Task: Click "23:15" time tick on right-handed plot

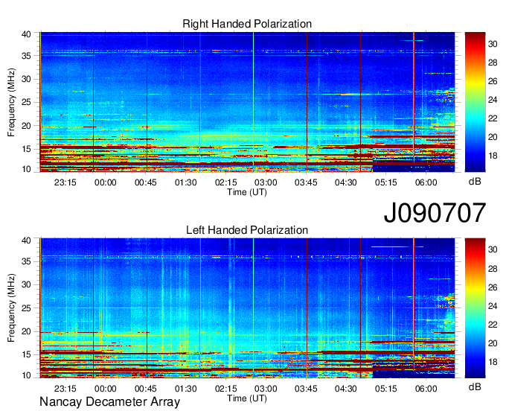Action: tap(65, 182)
